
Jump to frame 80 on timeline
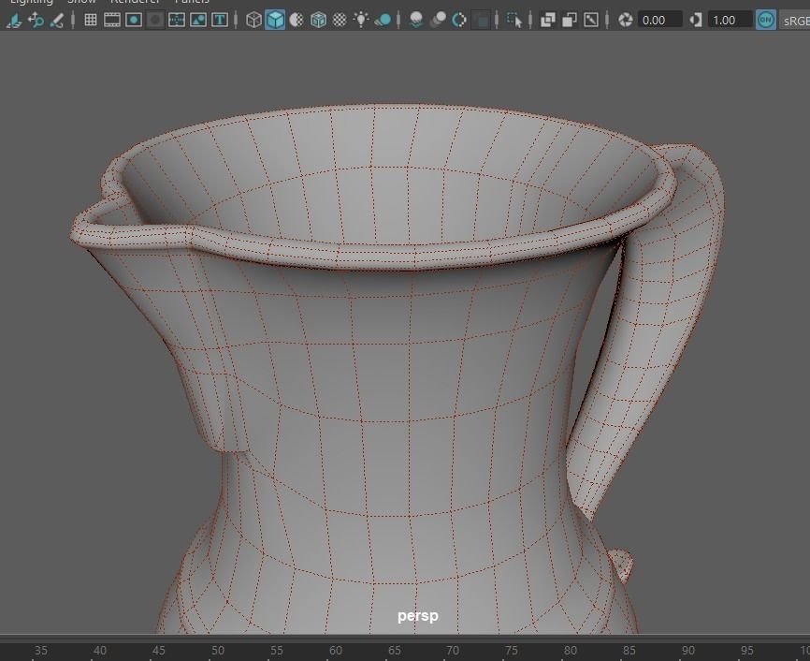coord(571,651)
